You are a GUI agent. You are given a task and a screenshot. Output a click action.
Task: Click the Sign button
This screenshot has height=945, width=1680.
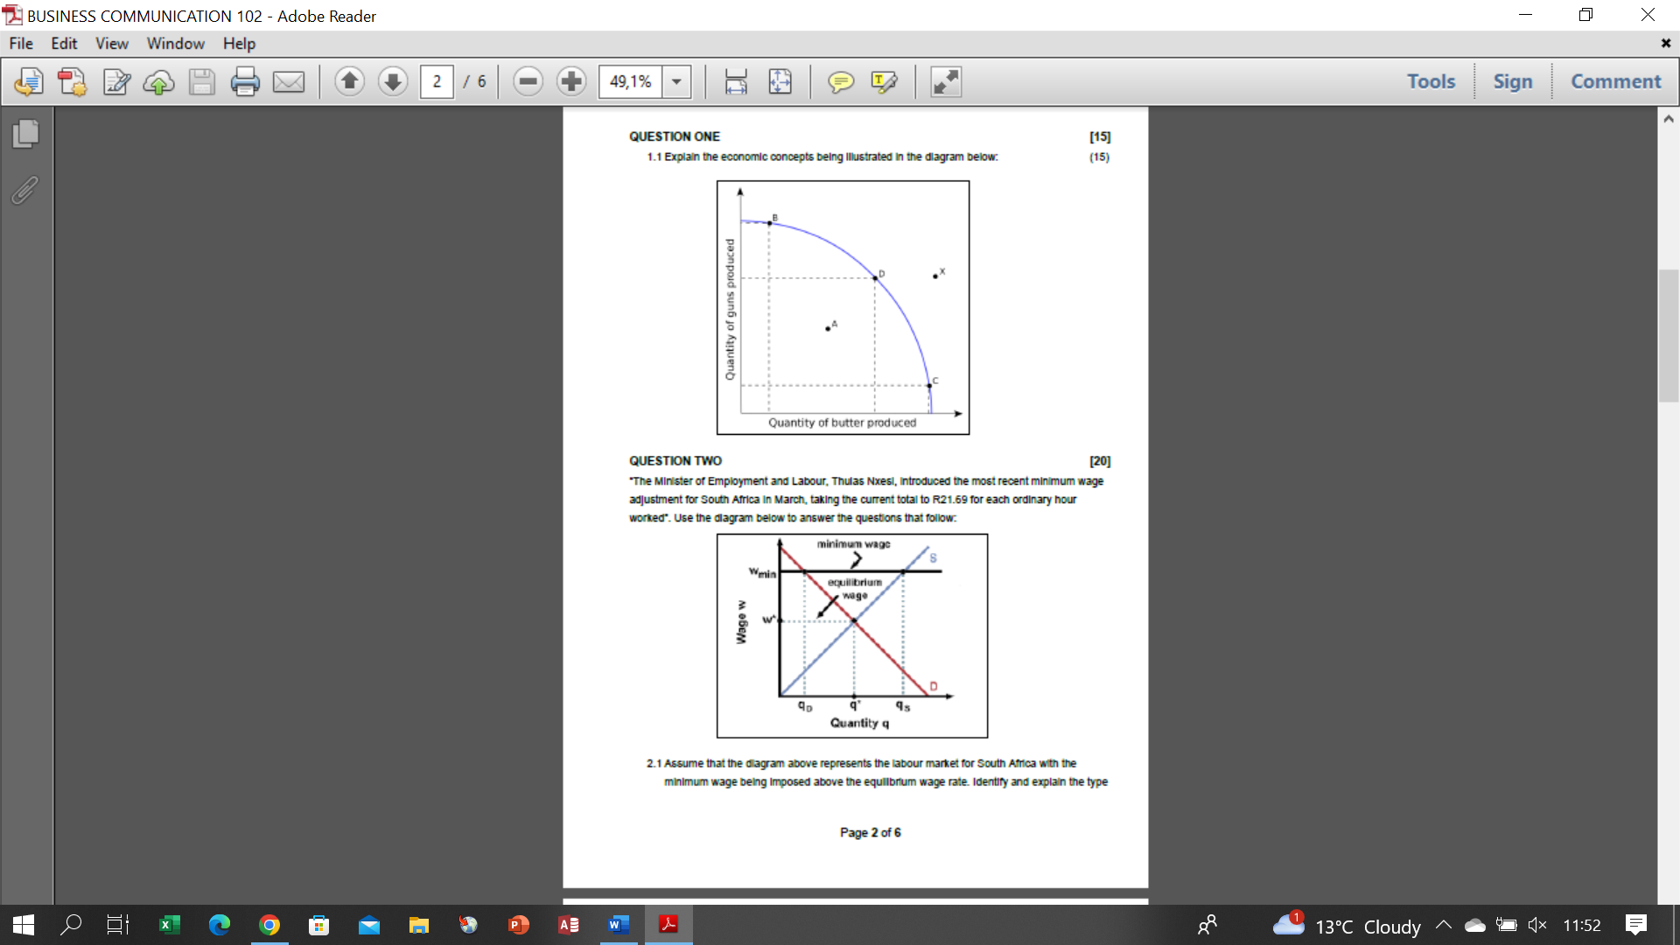coord(1514,80)
